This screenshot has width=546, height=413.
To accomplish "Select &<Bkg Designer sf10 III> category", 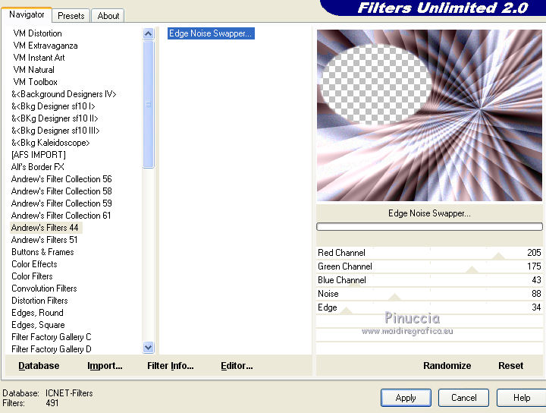I will coord(55,131).
